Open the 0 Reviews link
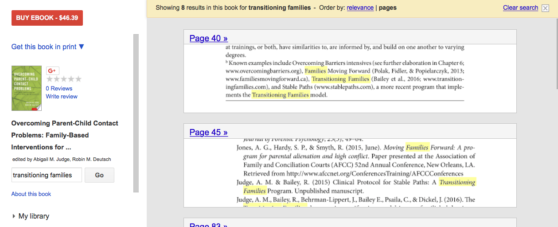 pyautogui.click(x=59, y=88)
